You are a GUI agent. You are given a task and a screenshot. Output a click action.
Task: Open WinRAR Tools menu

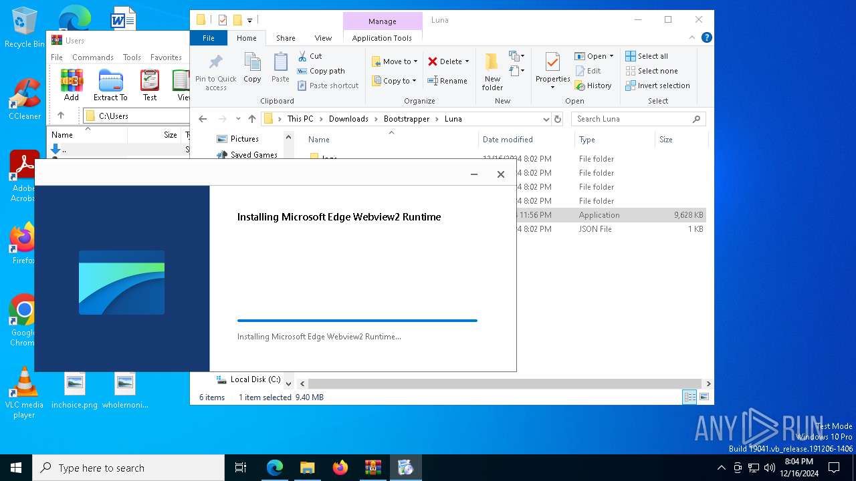point(132,57)
